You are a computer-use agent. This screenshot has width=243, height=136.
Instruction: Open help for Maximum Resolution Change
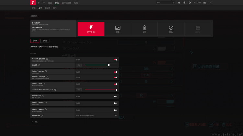(55, 90)
